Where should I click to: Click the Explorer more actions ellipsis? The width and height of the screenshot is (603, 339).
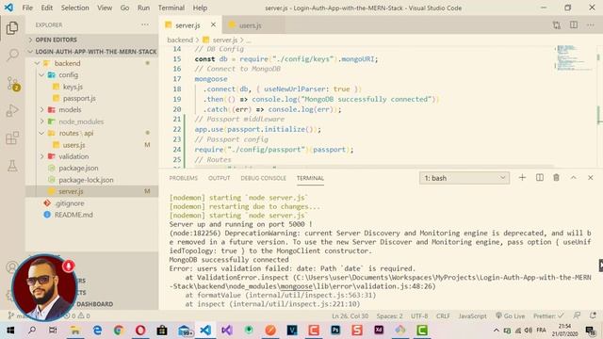(x=145, y=24)
